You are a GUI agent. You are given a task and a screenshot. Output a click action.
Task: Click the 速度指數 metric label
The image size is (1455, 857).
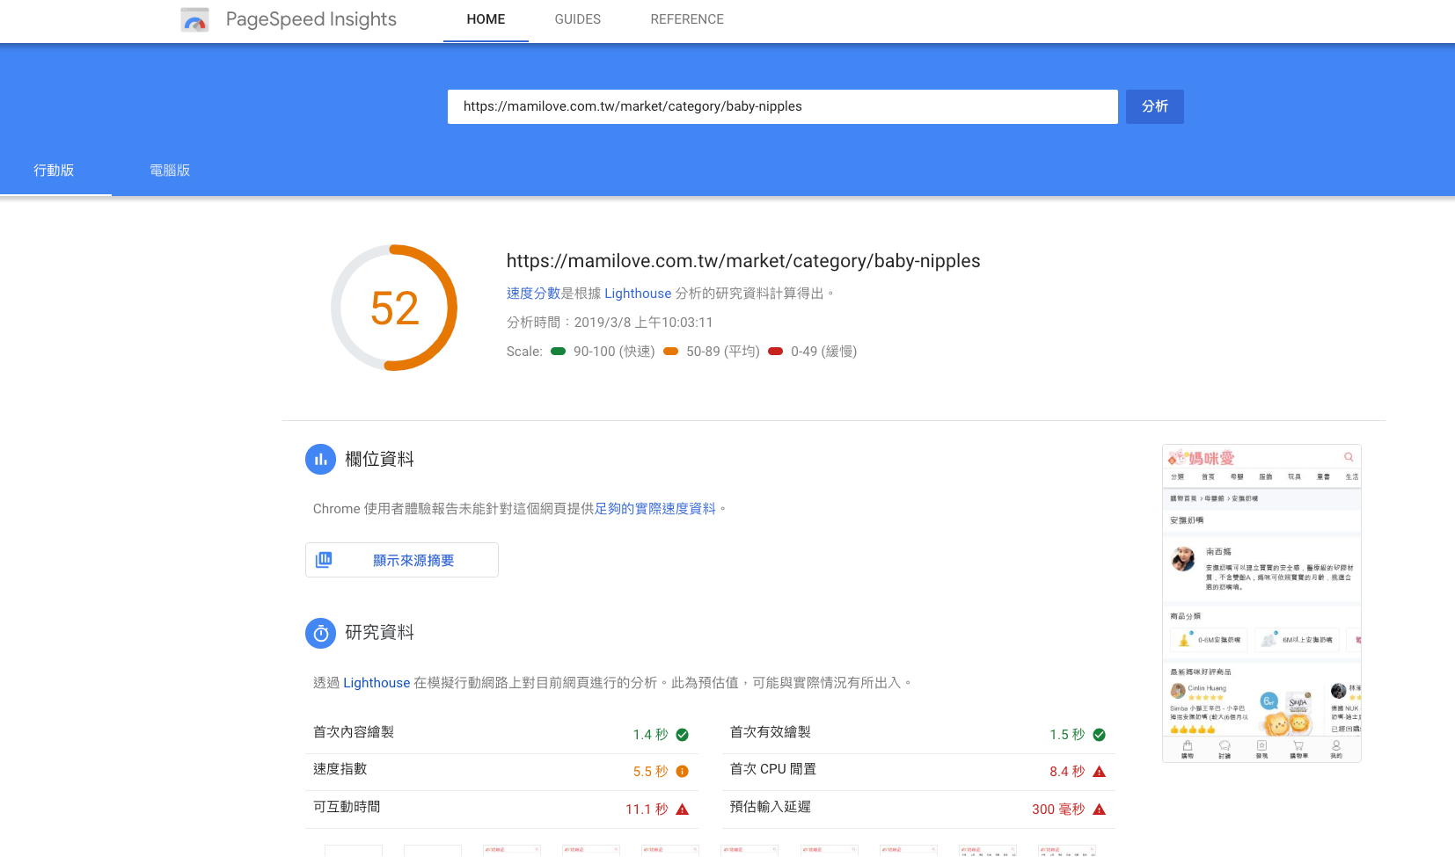tap(340, 769)
